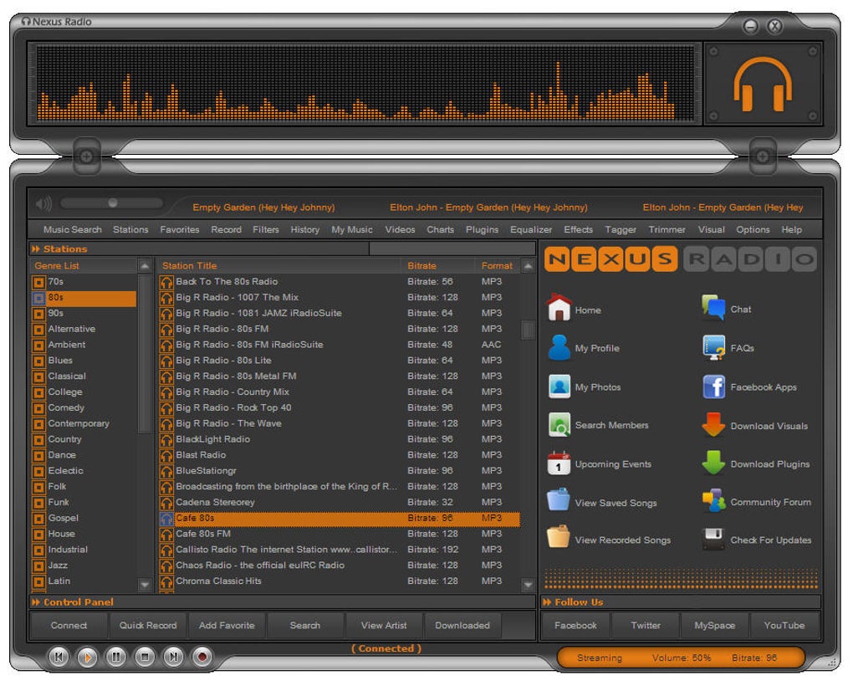Click the Add Favorite button
The height and width of the screenshot is (686, 853).
tap(227, 626)
